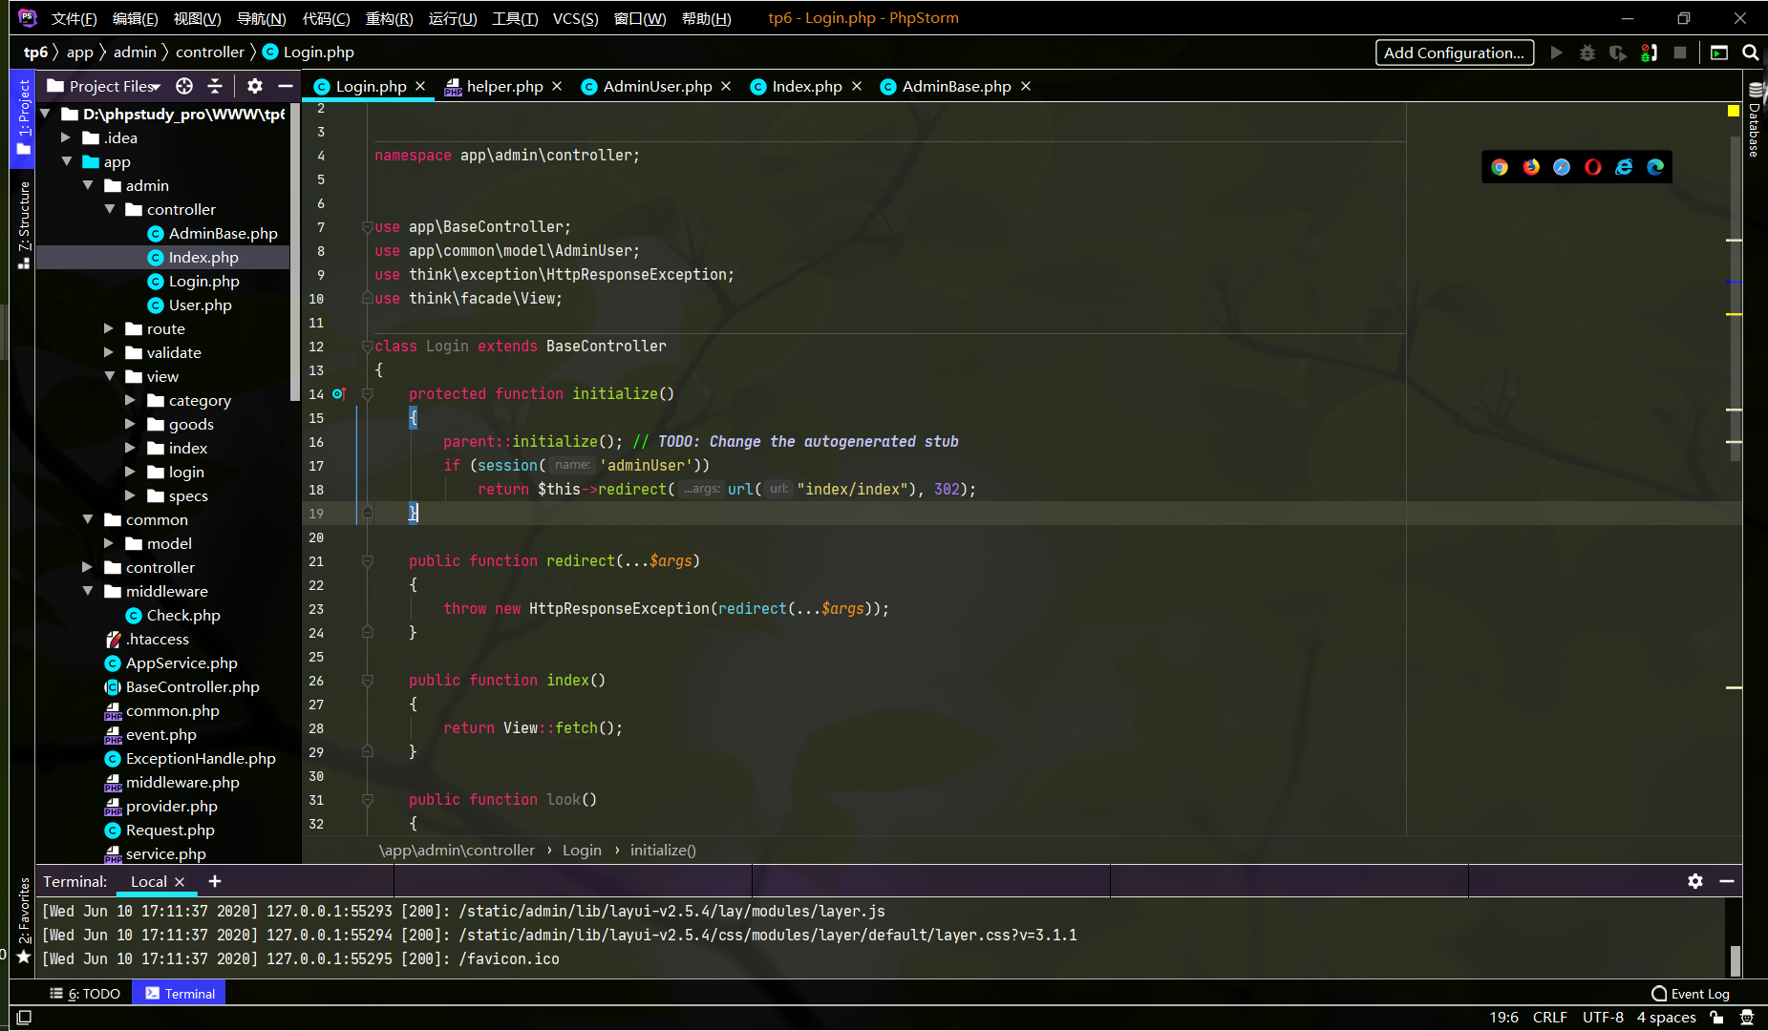
Task: Collapse the view folder
Action: 110,376
